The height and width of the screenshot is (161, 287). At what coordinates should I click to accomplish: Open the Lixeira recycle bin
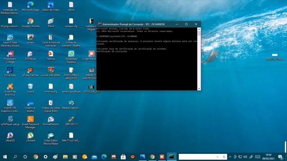[30, 89]
